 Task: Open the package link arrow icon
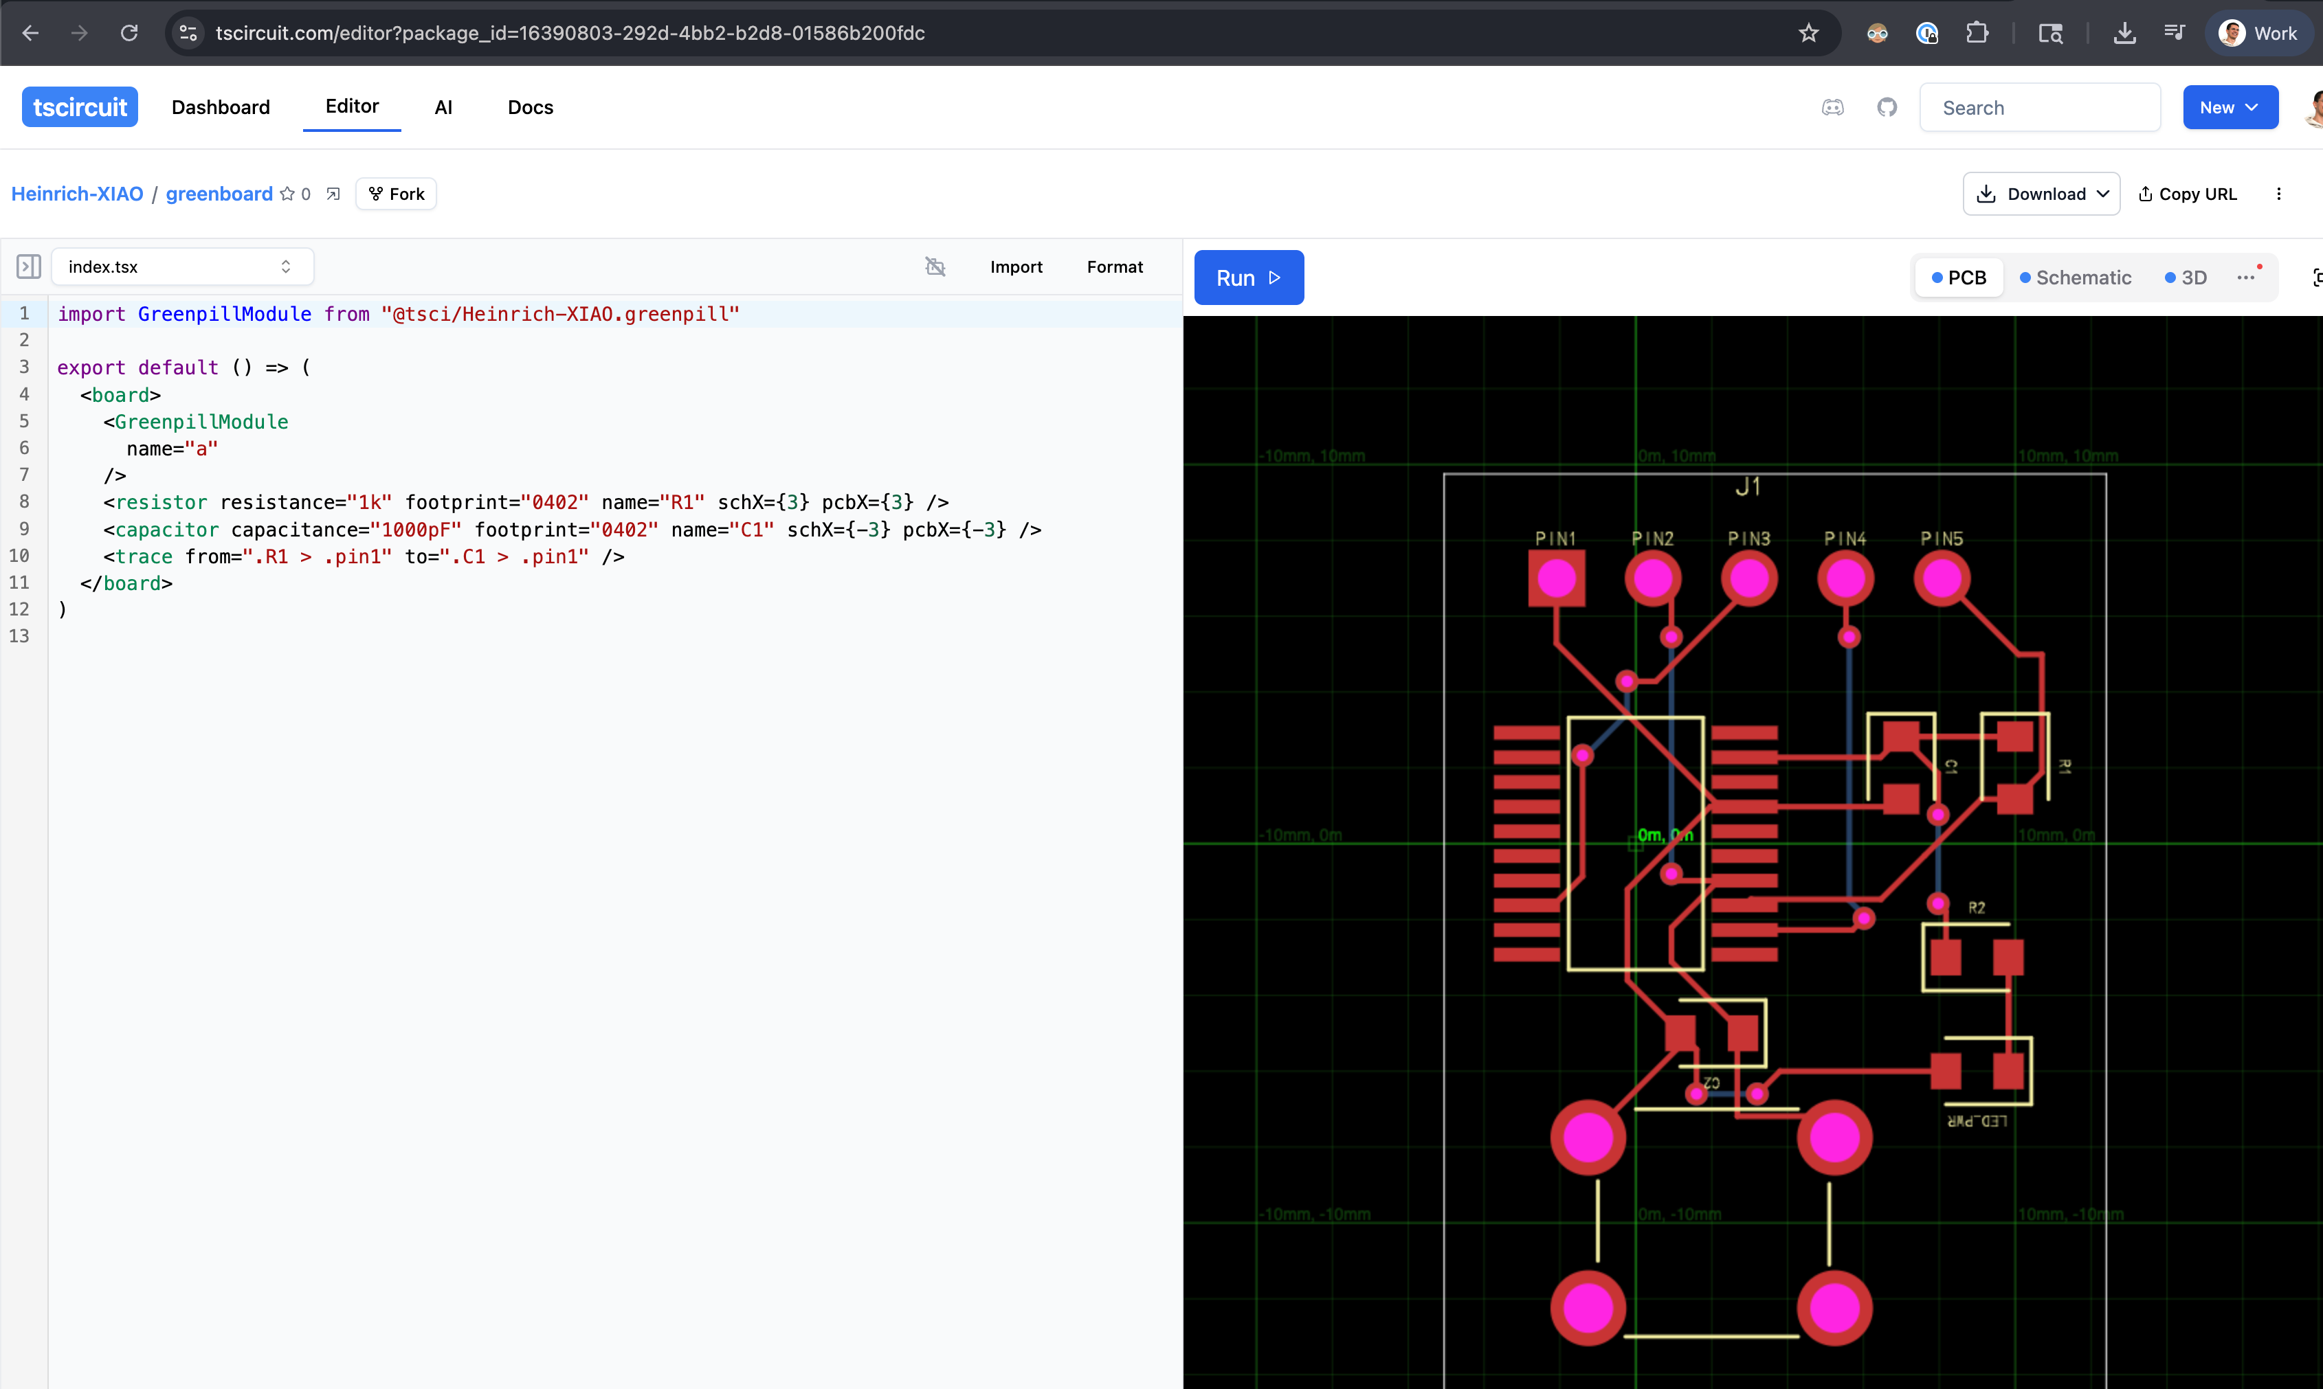[333, 194]
